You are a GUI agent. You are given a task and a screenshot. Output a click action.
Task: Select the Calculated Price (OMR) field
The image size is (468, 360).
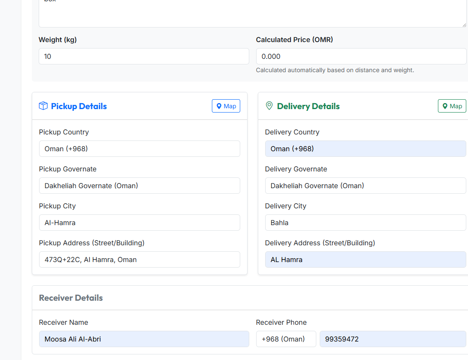[361, 56]
